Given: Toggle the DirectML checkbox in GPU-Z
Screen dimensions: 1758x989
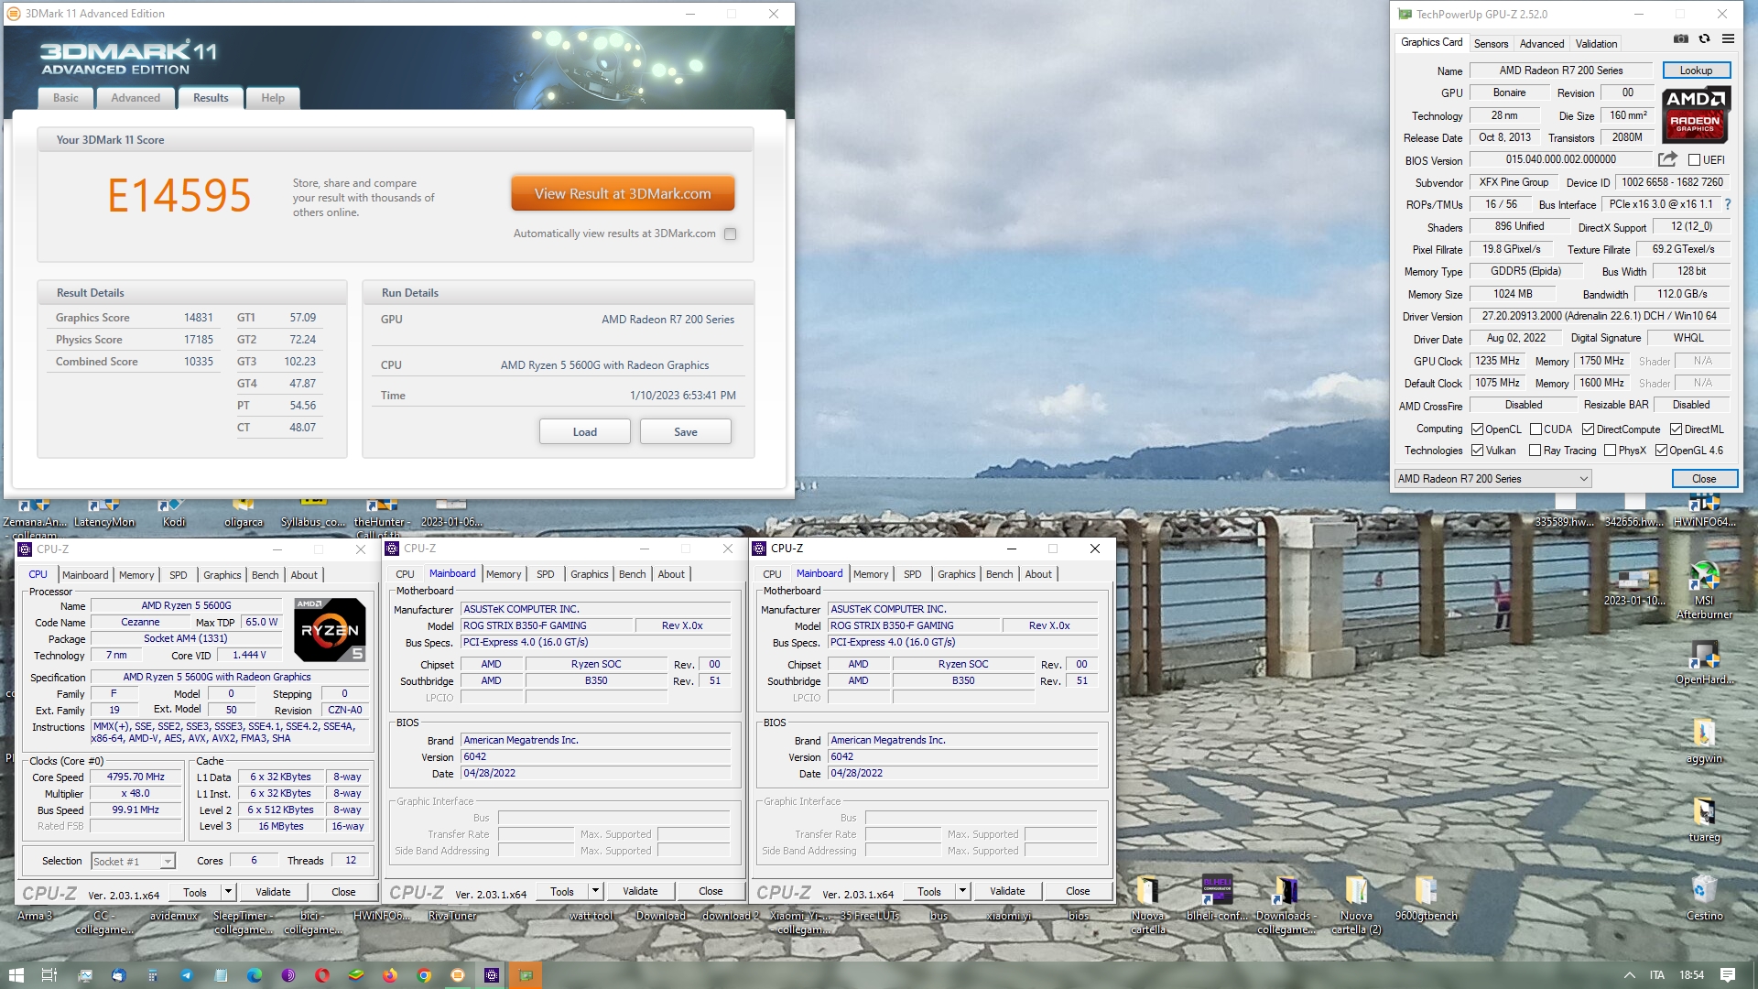Looking at the screenshot, I should pyautogui.click(x=1676, y=429).
